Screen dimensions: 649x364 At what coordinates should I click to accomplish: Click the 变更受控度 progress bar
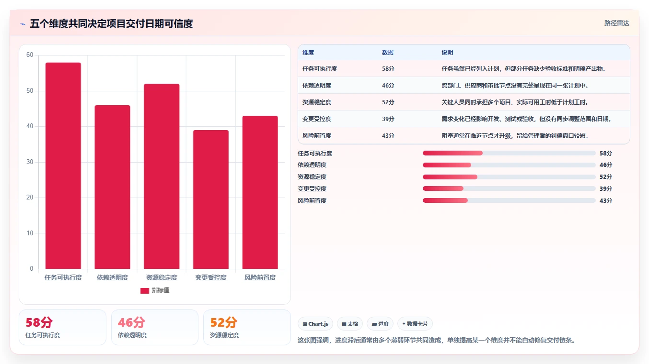pyautogui.click(x=509, y=189)
